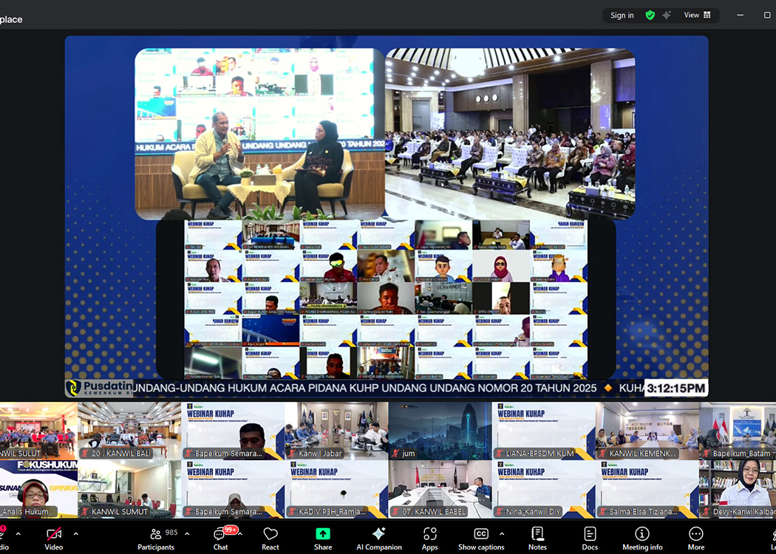Image resolution: width=776 pixels, height=554 pixels.
Task: Click the Sign in button
Action: (x=622, y=15)
